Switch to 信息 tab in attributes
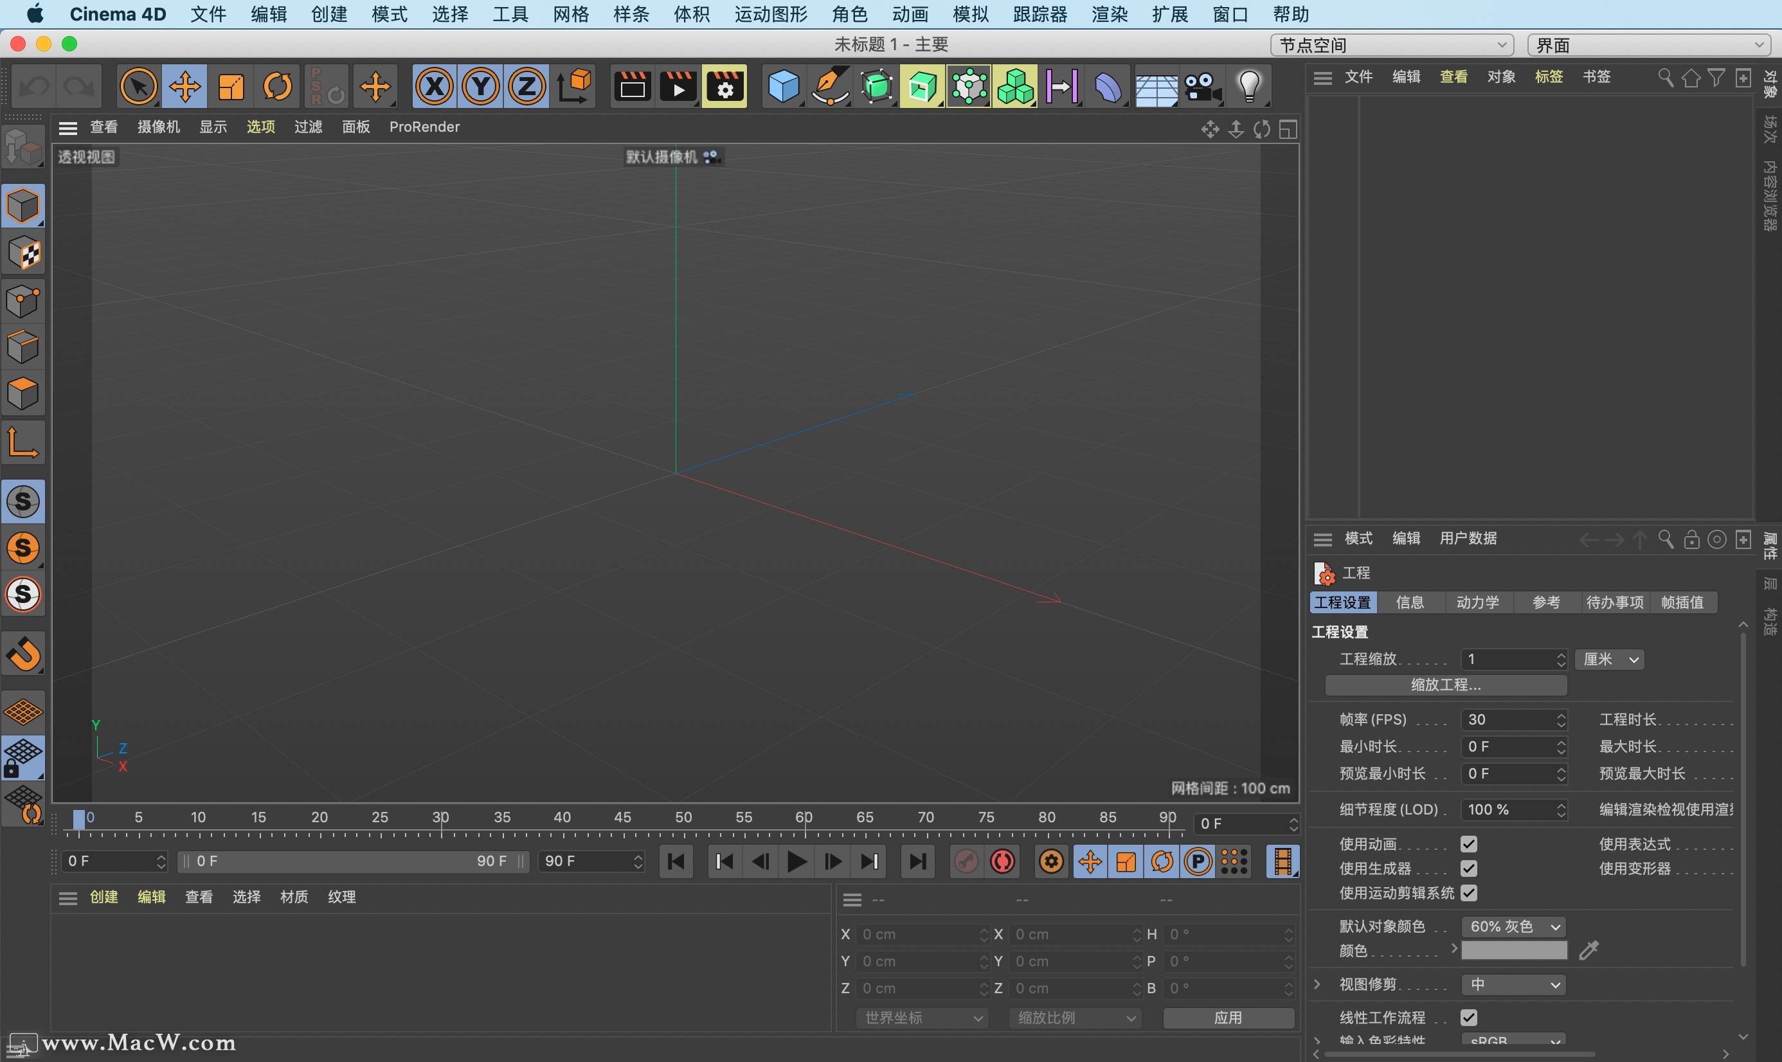Viewport: 1782px width, 1062px height. point(1410,602)
